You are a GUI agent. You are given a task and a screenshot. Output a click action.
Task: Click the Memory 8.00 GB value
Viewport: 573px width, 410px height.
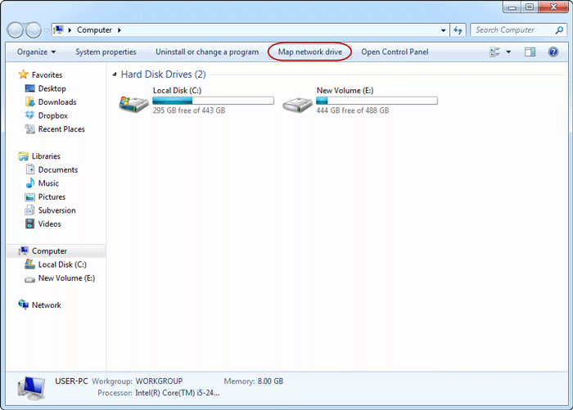[270, 381]
